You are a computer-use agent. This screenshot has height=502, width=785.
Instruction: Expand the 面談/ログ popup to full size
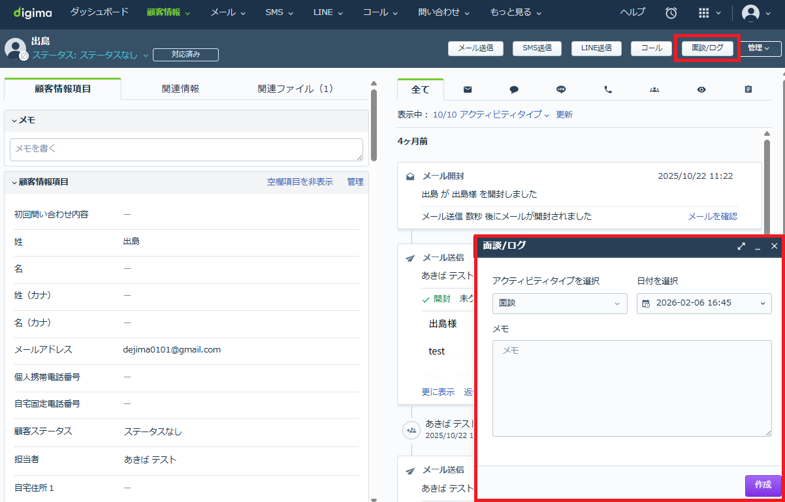[741, 246]
